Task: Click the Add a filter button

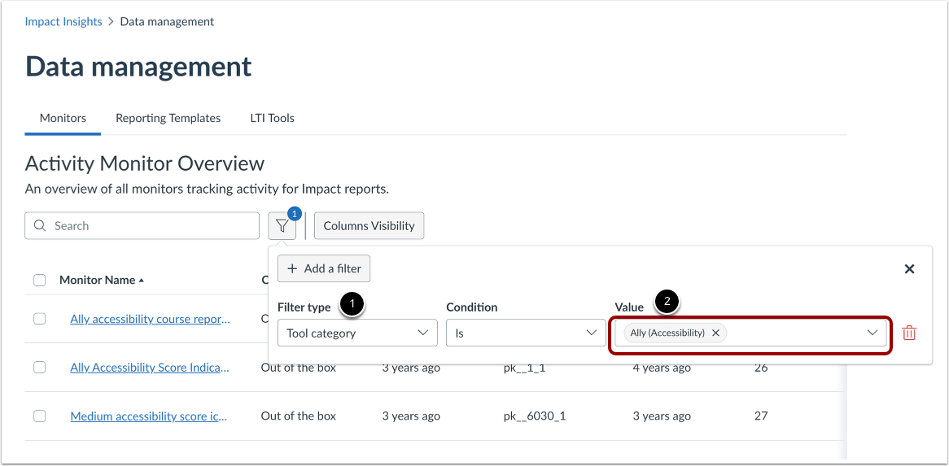Action: pyautogui.click(x=324, y=268)
